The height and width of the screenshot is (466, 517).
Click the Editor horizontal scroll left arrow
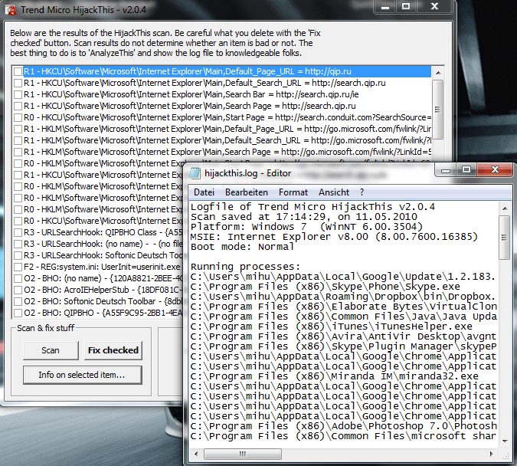196,455
